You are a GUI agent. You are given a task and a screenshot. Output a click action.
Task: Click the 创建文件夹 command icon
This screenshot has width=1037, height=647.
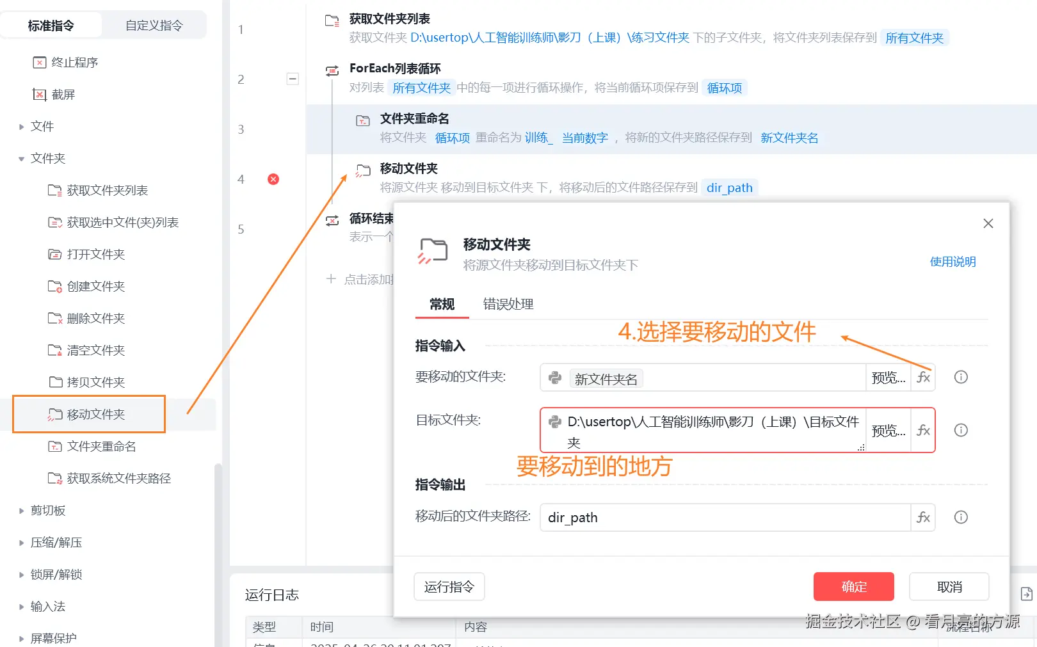pyautogui.click(x=55, y=286)
